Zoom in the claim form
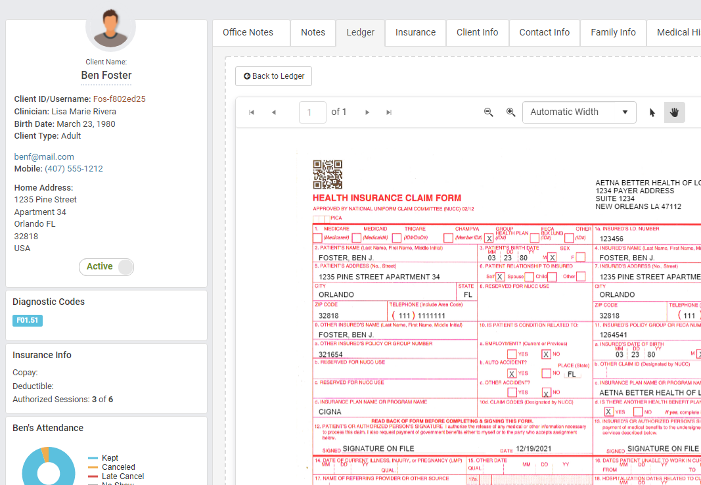 point(511,112)
